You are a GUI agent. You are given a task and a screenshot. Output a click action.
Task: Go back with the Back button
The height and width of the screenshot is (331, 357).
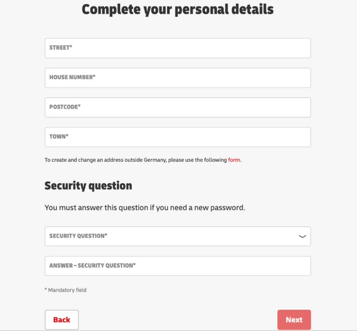pos(62,320)
